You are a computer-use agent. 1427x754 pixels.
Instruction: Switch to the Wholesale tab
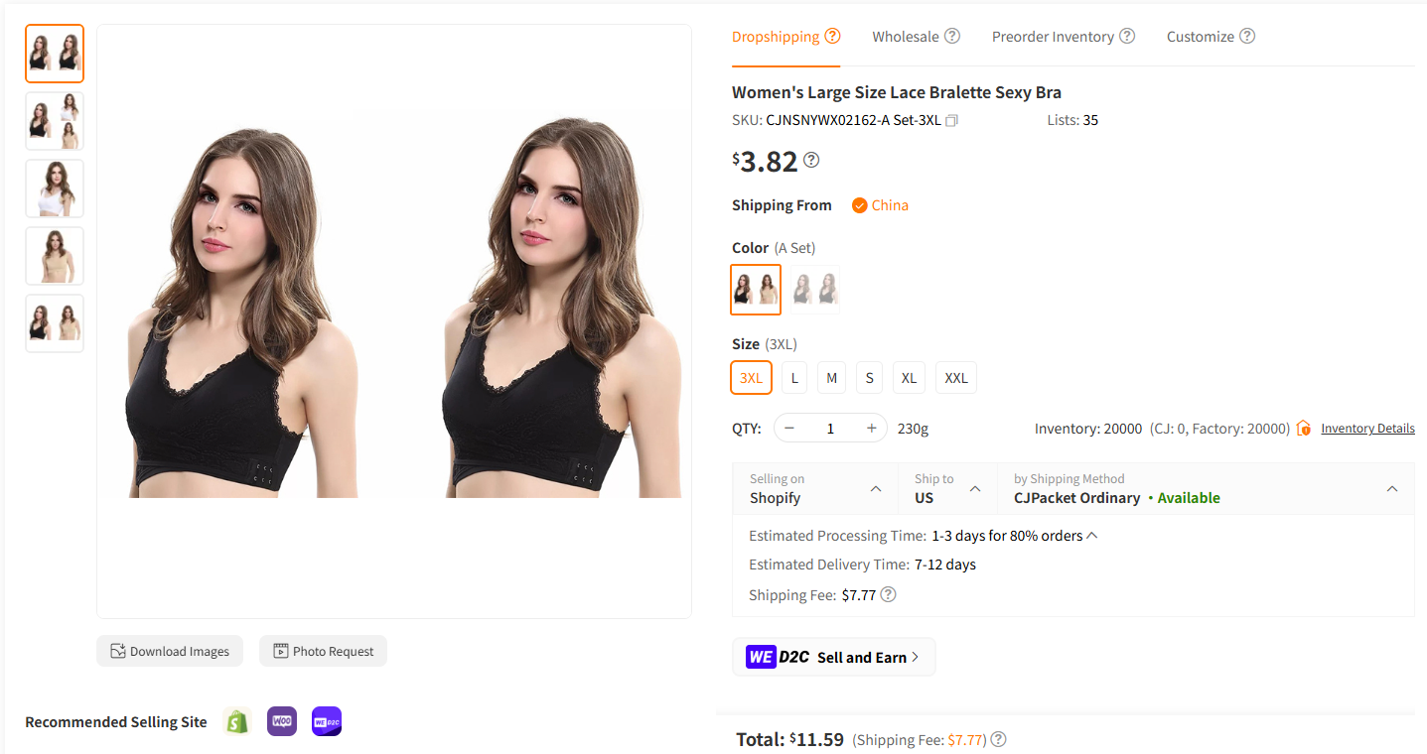point(907,36)
